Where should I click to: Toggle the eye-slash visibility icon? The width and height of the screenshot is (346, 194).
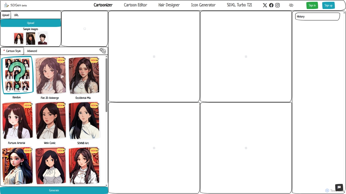click(x=291, y=5)
